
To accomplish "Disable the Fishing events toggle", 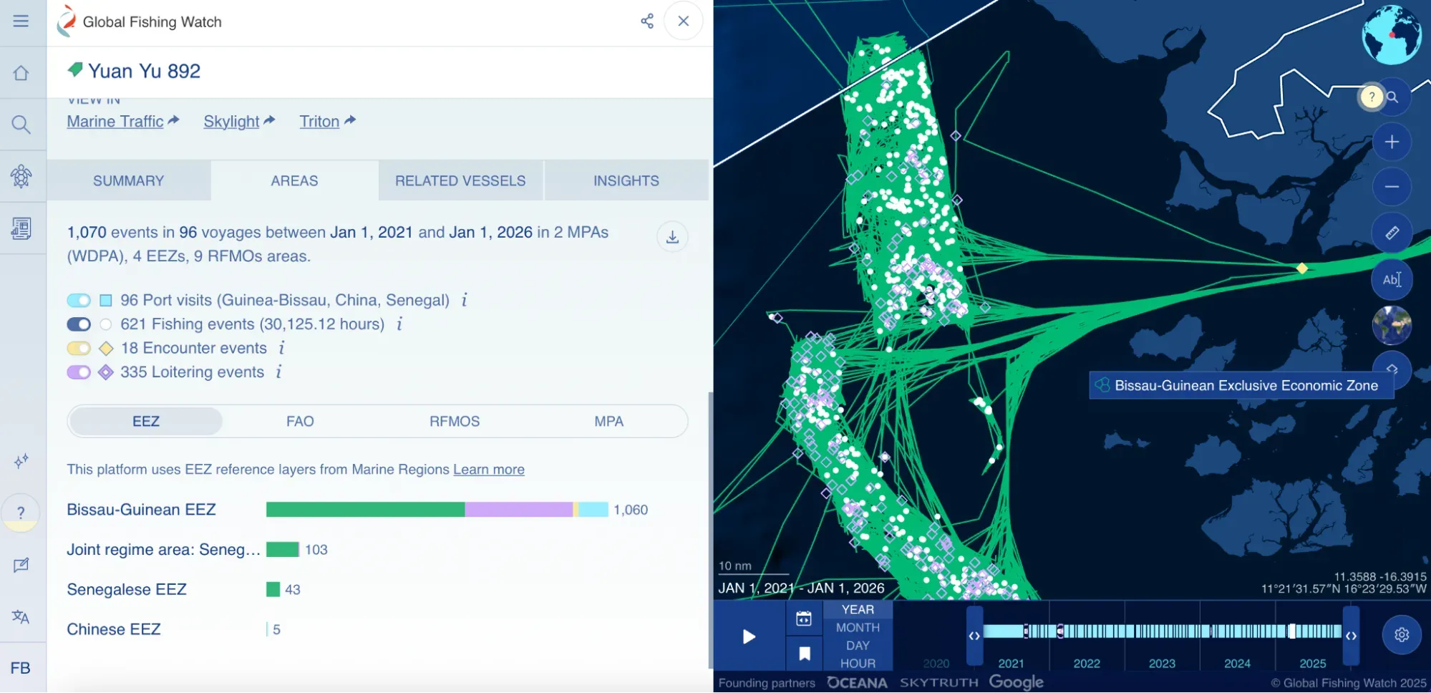I will [79, 324].
